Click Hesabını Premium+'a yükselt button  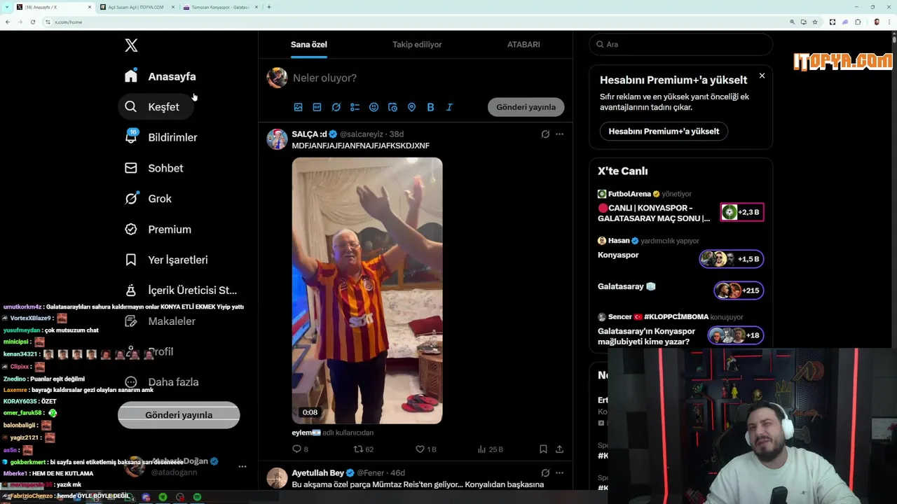664,131
